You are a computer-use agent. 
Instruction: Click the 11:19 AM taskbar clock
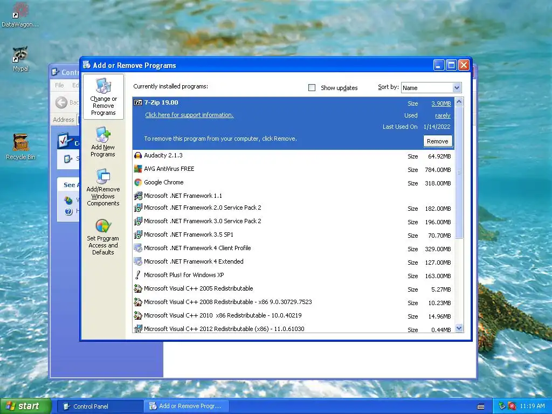tap(532, 406)
